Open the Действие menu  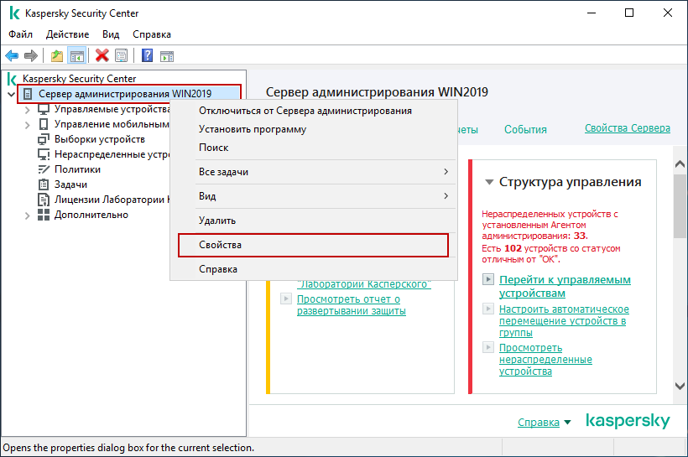coord(68,34)
